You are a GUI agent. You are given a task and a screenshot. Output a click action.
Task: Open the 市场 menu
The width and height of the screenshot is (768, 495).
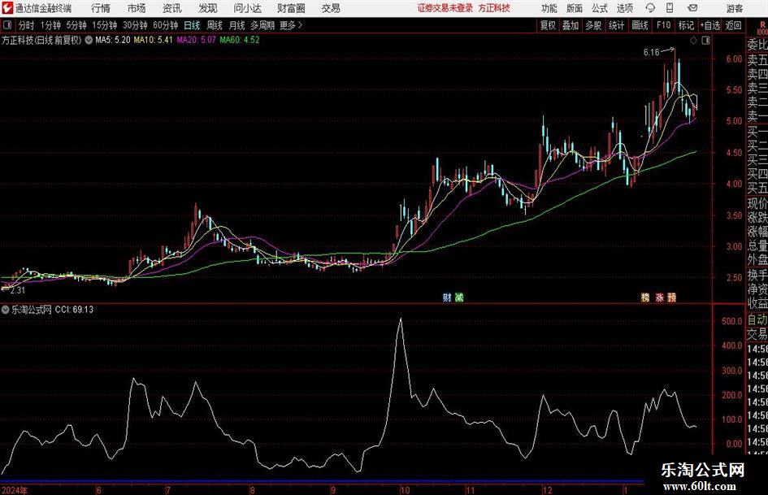(137, 8)
